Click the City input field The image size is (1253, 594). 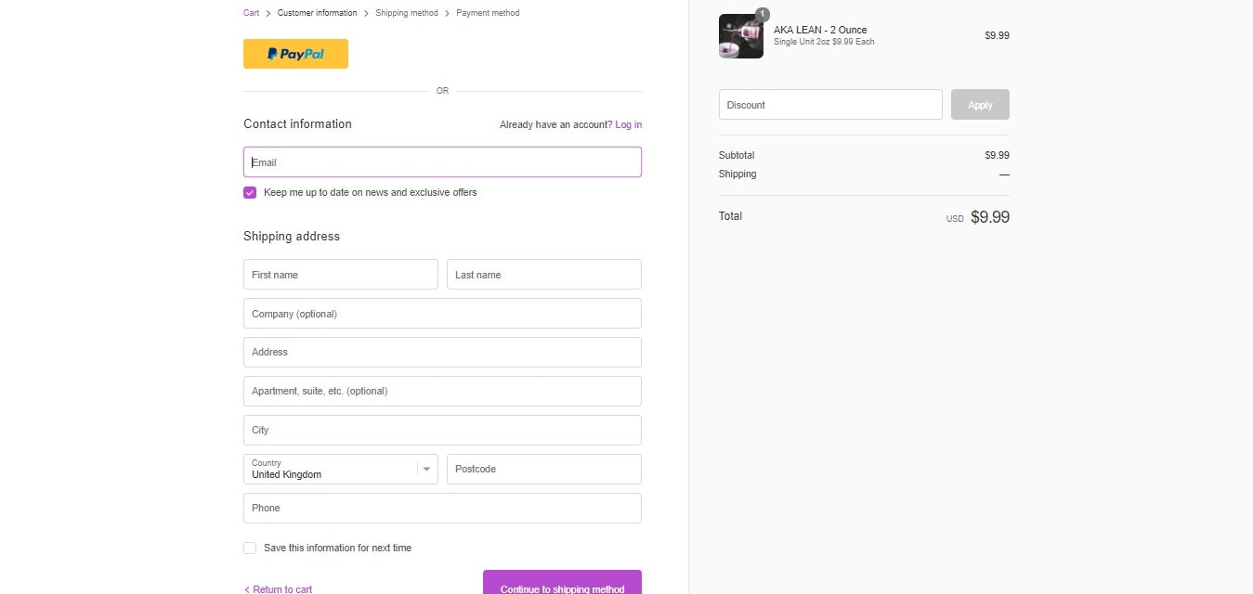(442, 431)
